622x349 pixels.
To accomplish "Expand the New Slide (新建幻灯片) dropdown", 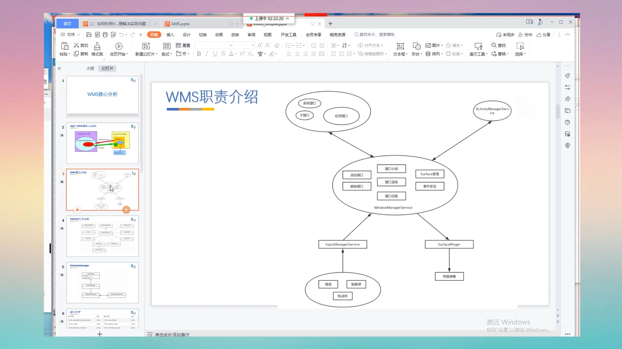I will point(156,54).
